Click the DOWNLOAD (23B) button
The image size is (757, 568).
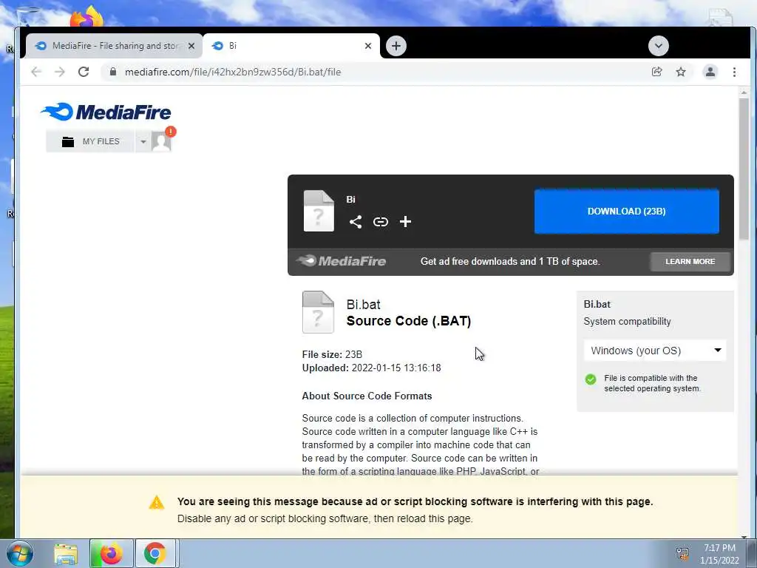pyautogui.click(x=626, y=211)
